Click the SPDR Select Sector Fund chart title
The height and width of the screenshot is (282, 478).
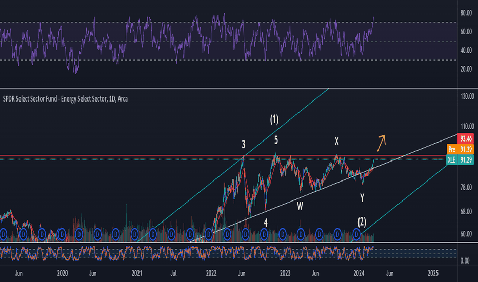(x=65, y=99)
